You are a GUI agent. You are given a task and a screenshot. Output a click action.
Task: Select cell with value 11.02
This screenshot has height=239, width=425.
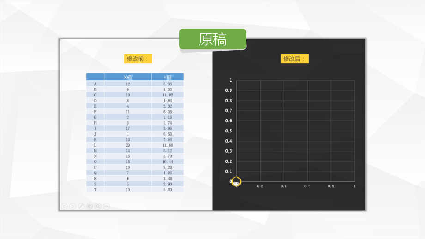tap(168, 95)
